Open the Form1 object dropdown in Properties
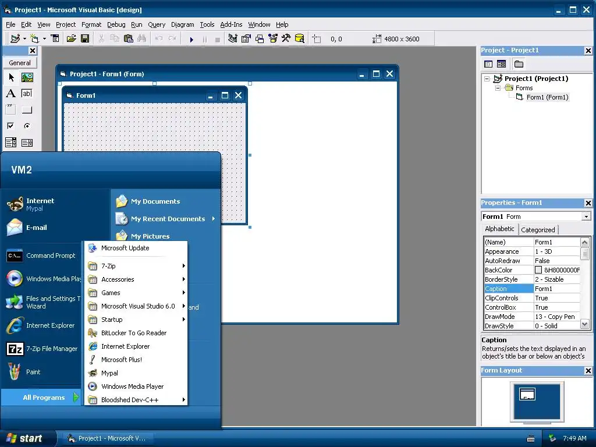The height and width of the screenshot is (447, 596). coord(586,217)
